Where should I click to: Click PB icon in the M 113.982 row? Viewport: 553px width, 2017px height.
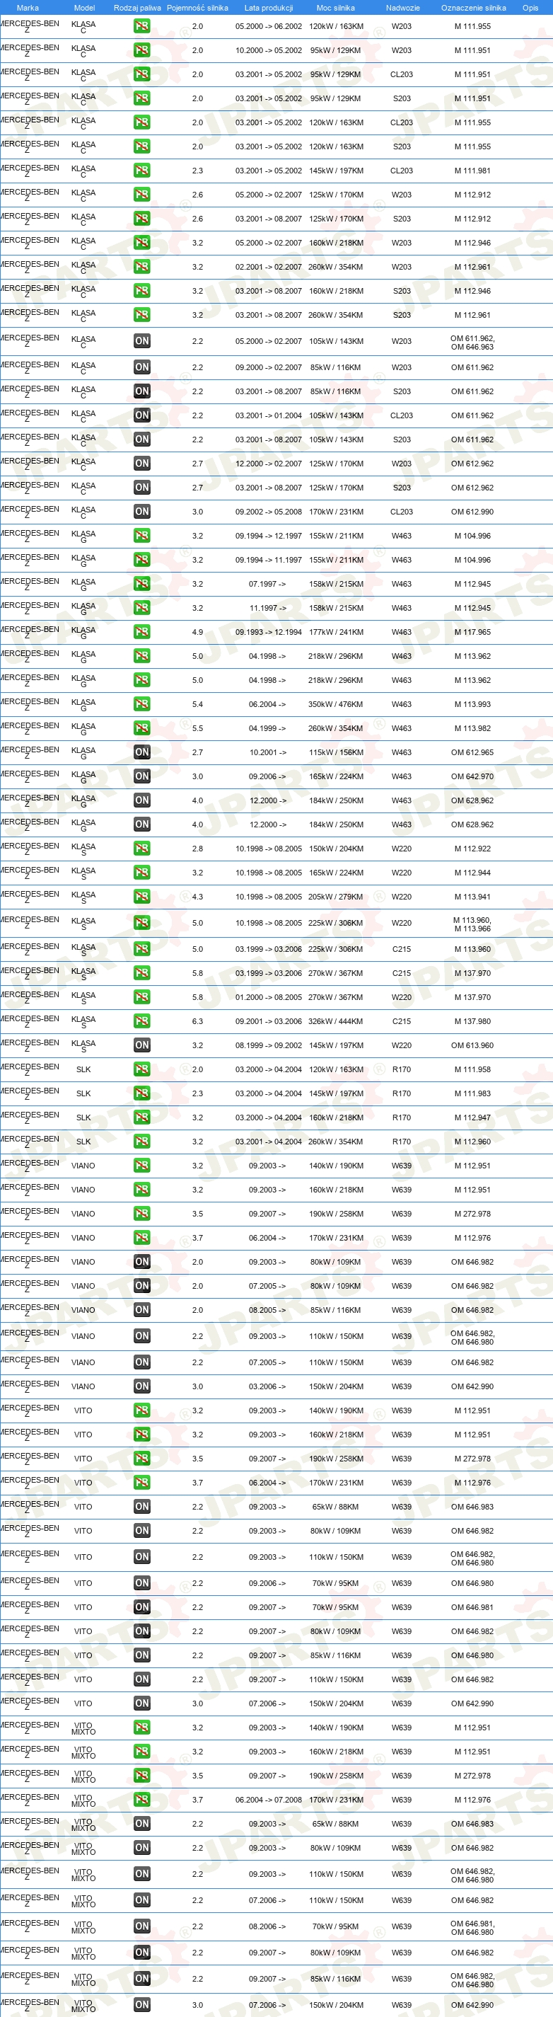point(141,728)
